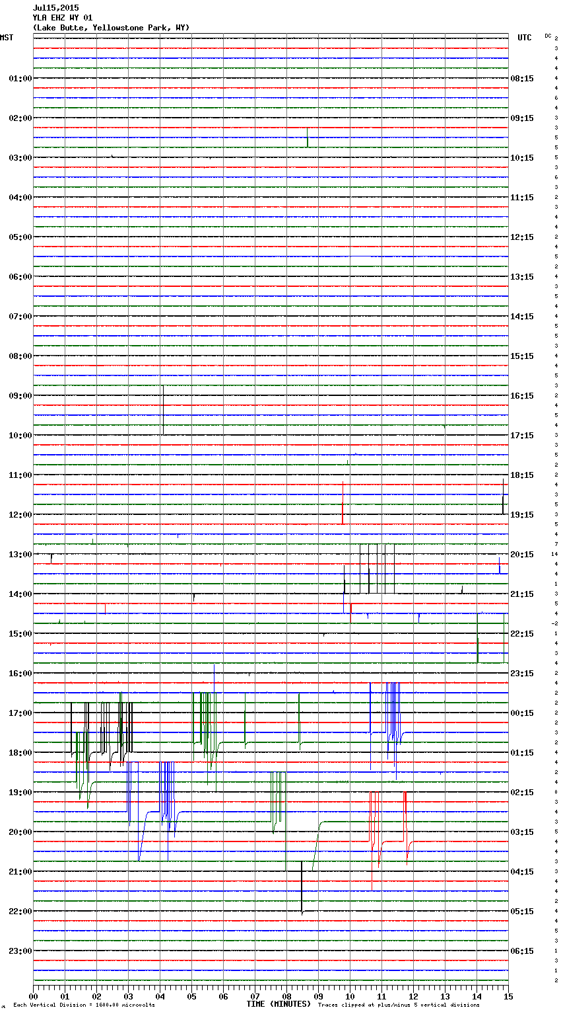Select the station code YLA EHZ WY 01
Viewport: 561px width, 1014px height.
pos(63,18)
